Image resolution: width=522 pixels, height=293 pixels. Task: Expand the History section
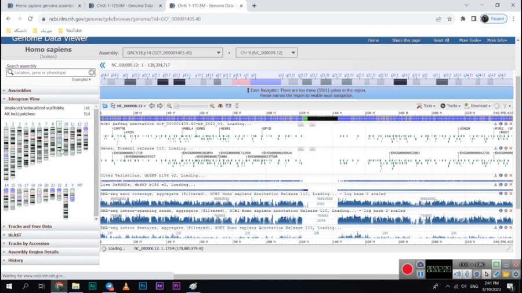coord(15,261)
